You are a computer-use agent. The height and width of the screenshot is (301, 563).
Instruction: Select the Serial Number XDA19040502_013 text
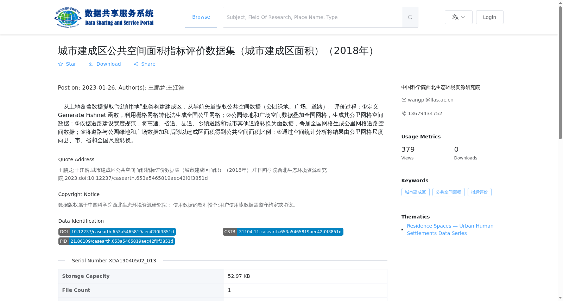[114, 261]
